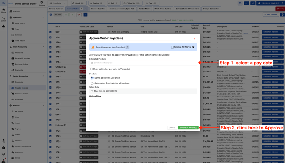Viewport: 285px width, 163px height.
Task: Click the filter icon in top toolbar
Action: pos(240,3)
